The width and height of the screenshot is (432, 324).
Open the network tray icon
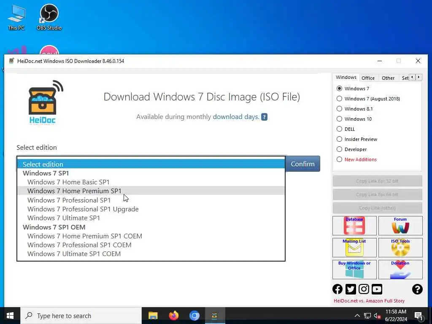point(367,316)
